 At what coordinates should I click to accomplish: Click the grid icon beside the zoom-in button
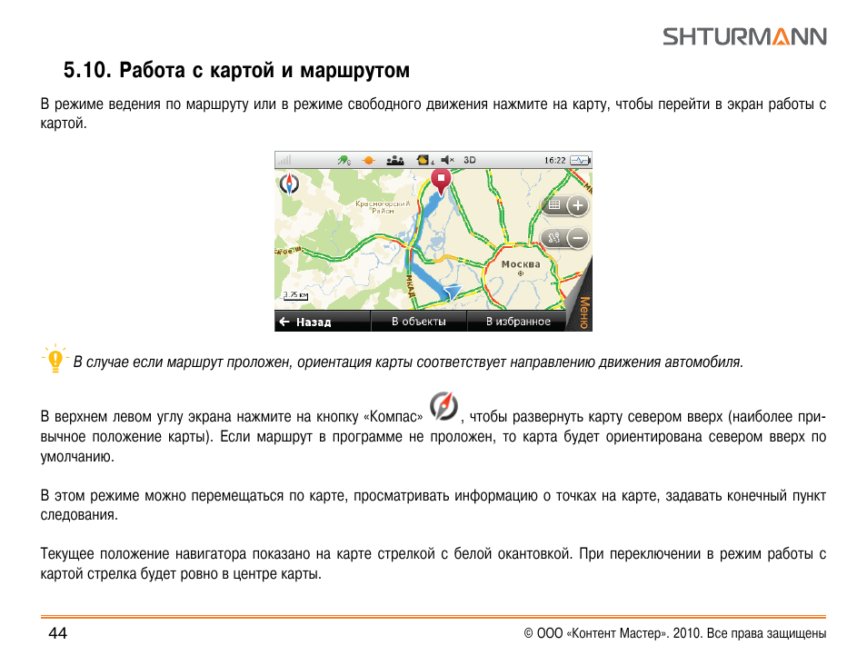click(553, 206)
